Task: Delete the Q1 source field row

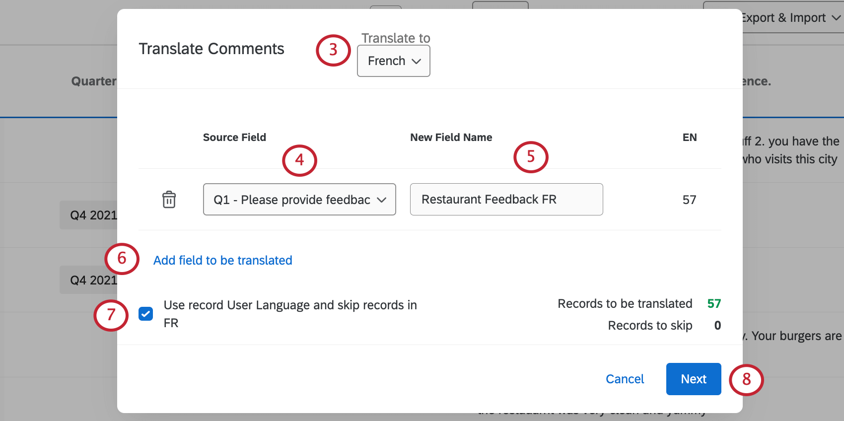Action: pos(169,200)
